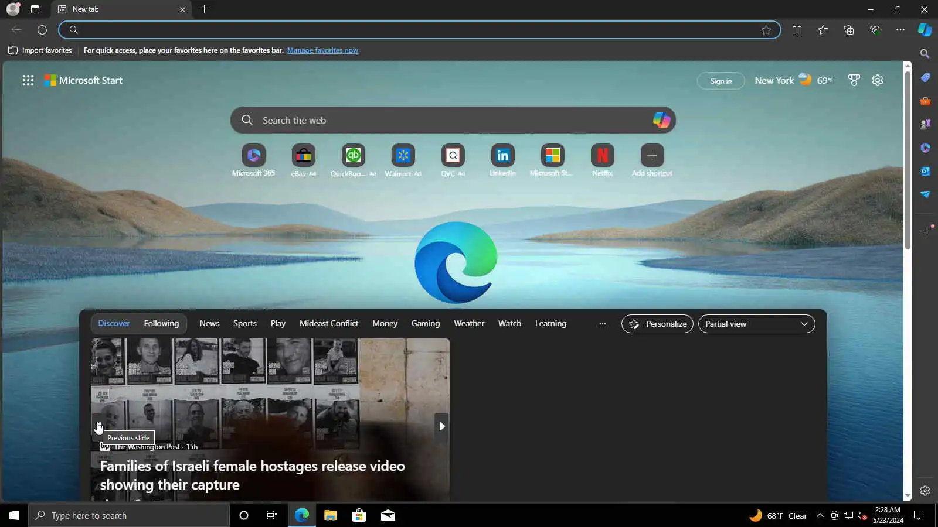Open Microsoft Store from the taskbar
The height and width of the screenshot is (527, 938).
359,515
